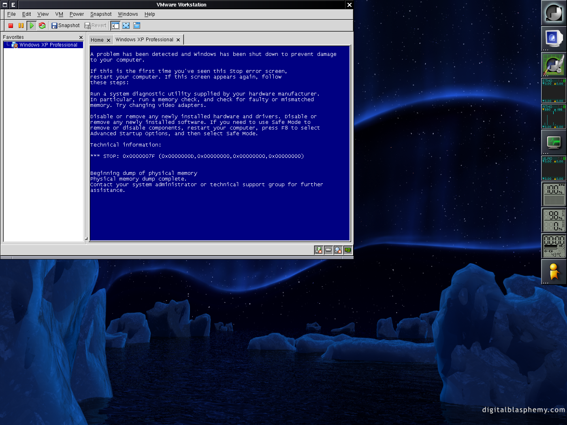The width and height of the screenshot is (567, 425).
Task: Open the Snapshot menu in menu bar
Action: [x=101, y=14]
